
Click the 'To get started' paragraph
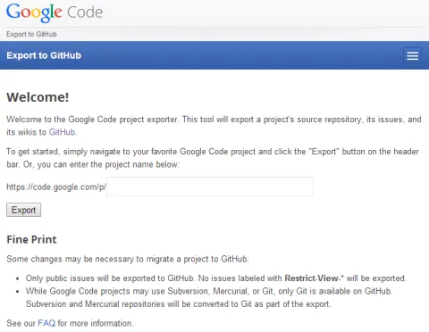(x=213, y=158)
